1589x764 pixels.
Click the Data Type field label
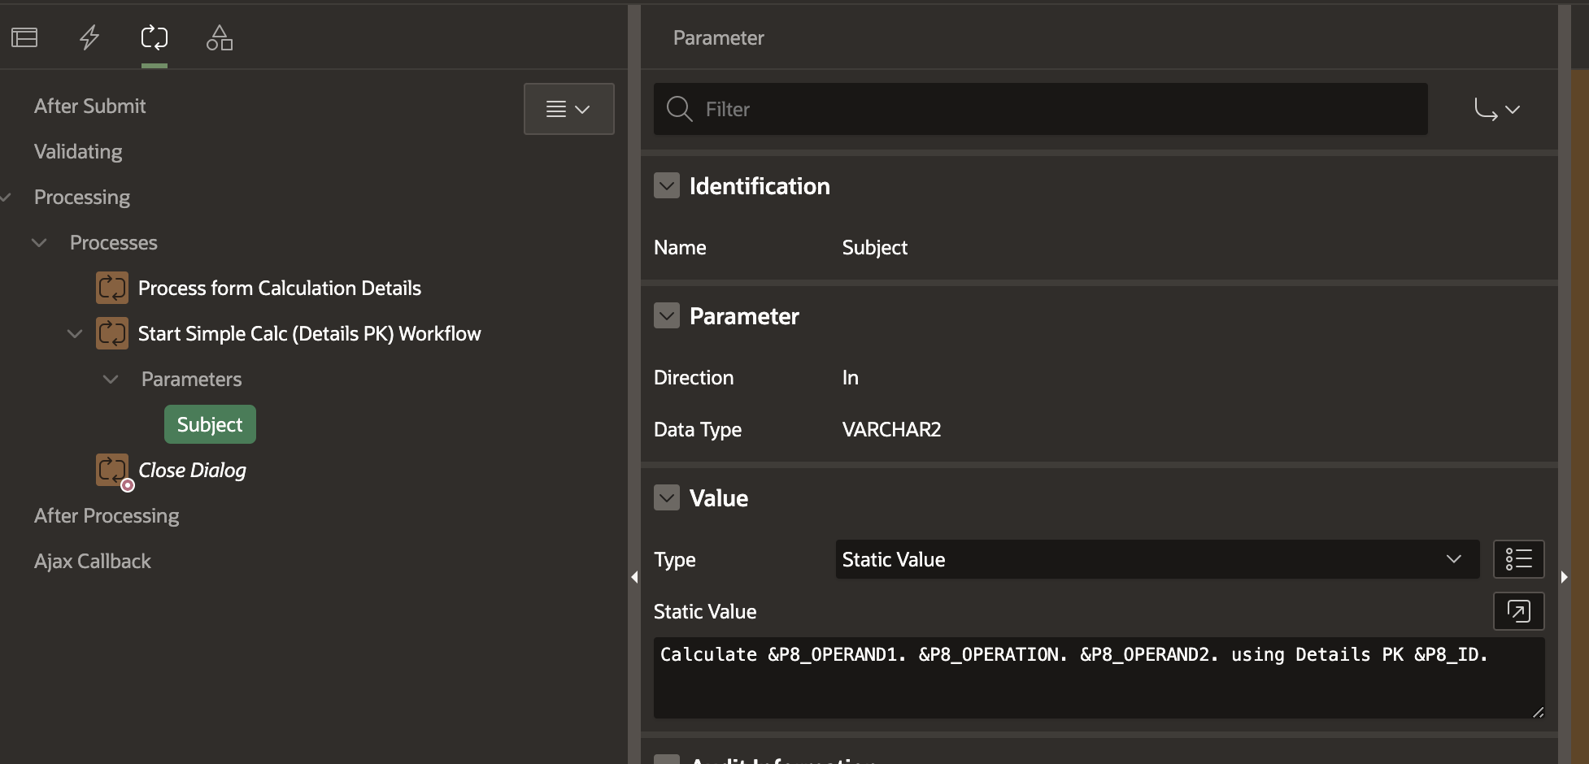click(x=698, y=430)
